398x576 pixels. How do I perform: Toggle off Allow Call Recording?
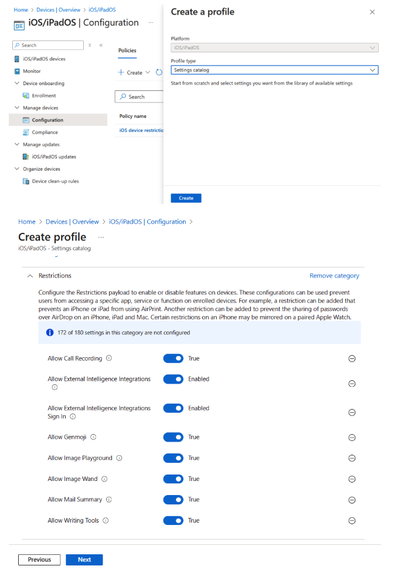[x=174, y=358]
